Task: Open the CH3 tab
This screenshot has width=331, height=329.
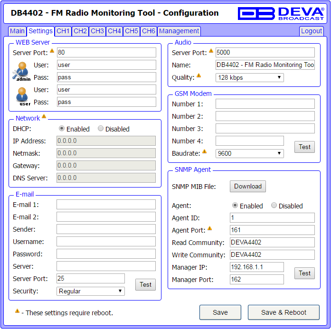Action: click(x=97, y=31)
